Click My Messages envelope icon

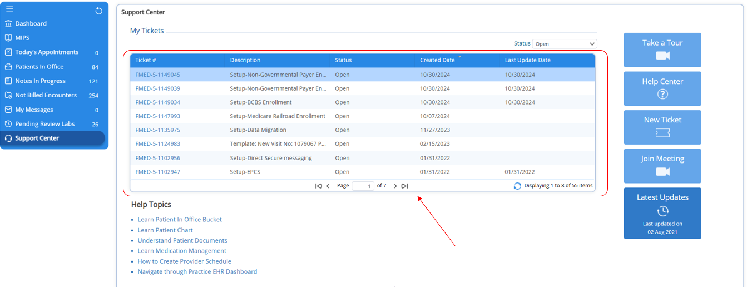click(8, 110)
